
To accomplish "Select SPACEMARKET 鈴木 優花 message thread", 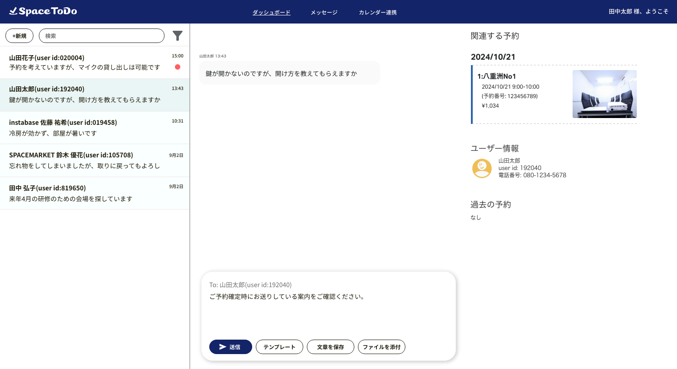I will point(90,161).
